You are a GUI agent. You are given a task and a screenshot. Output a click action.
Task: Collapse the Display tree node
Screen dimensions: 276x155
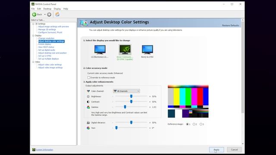pyautogui.click(x=33, y=35)
